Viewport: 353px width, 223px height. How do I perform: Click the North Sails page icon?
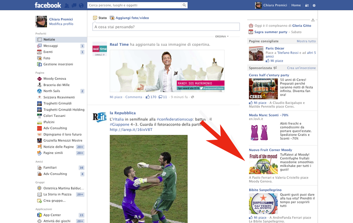(x=39, y=91)
